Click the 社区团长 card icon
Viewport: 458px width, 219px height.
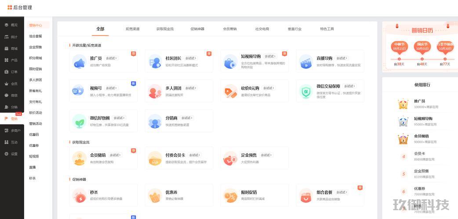click(155, 61)
